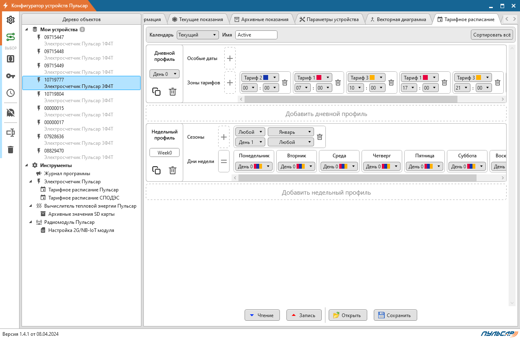The height and width of the screenshot is (339, 520).
Task: Open hour dropdown showing 07
Action: click(303, 88)
